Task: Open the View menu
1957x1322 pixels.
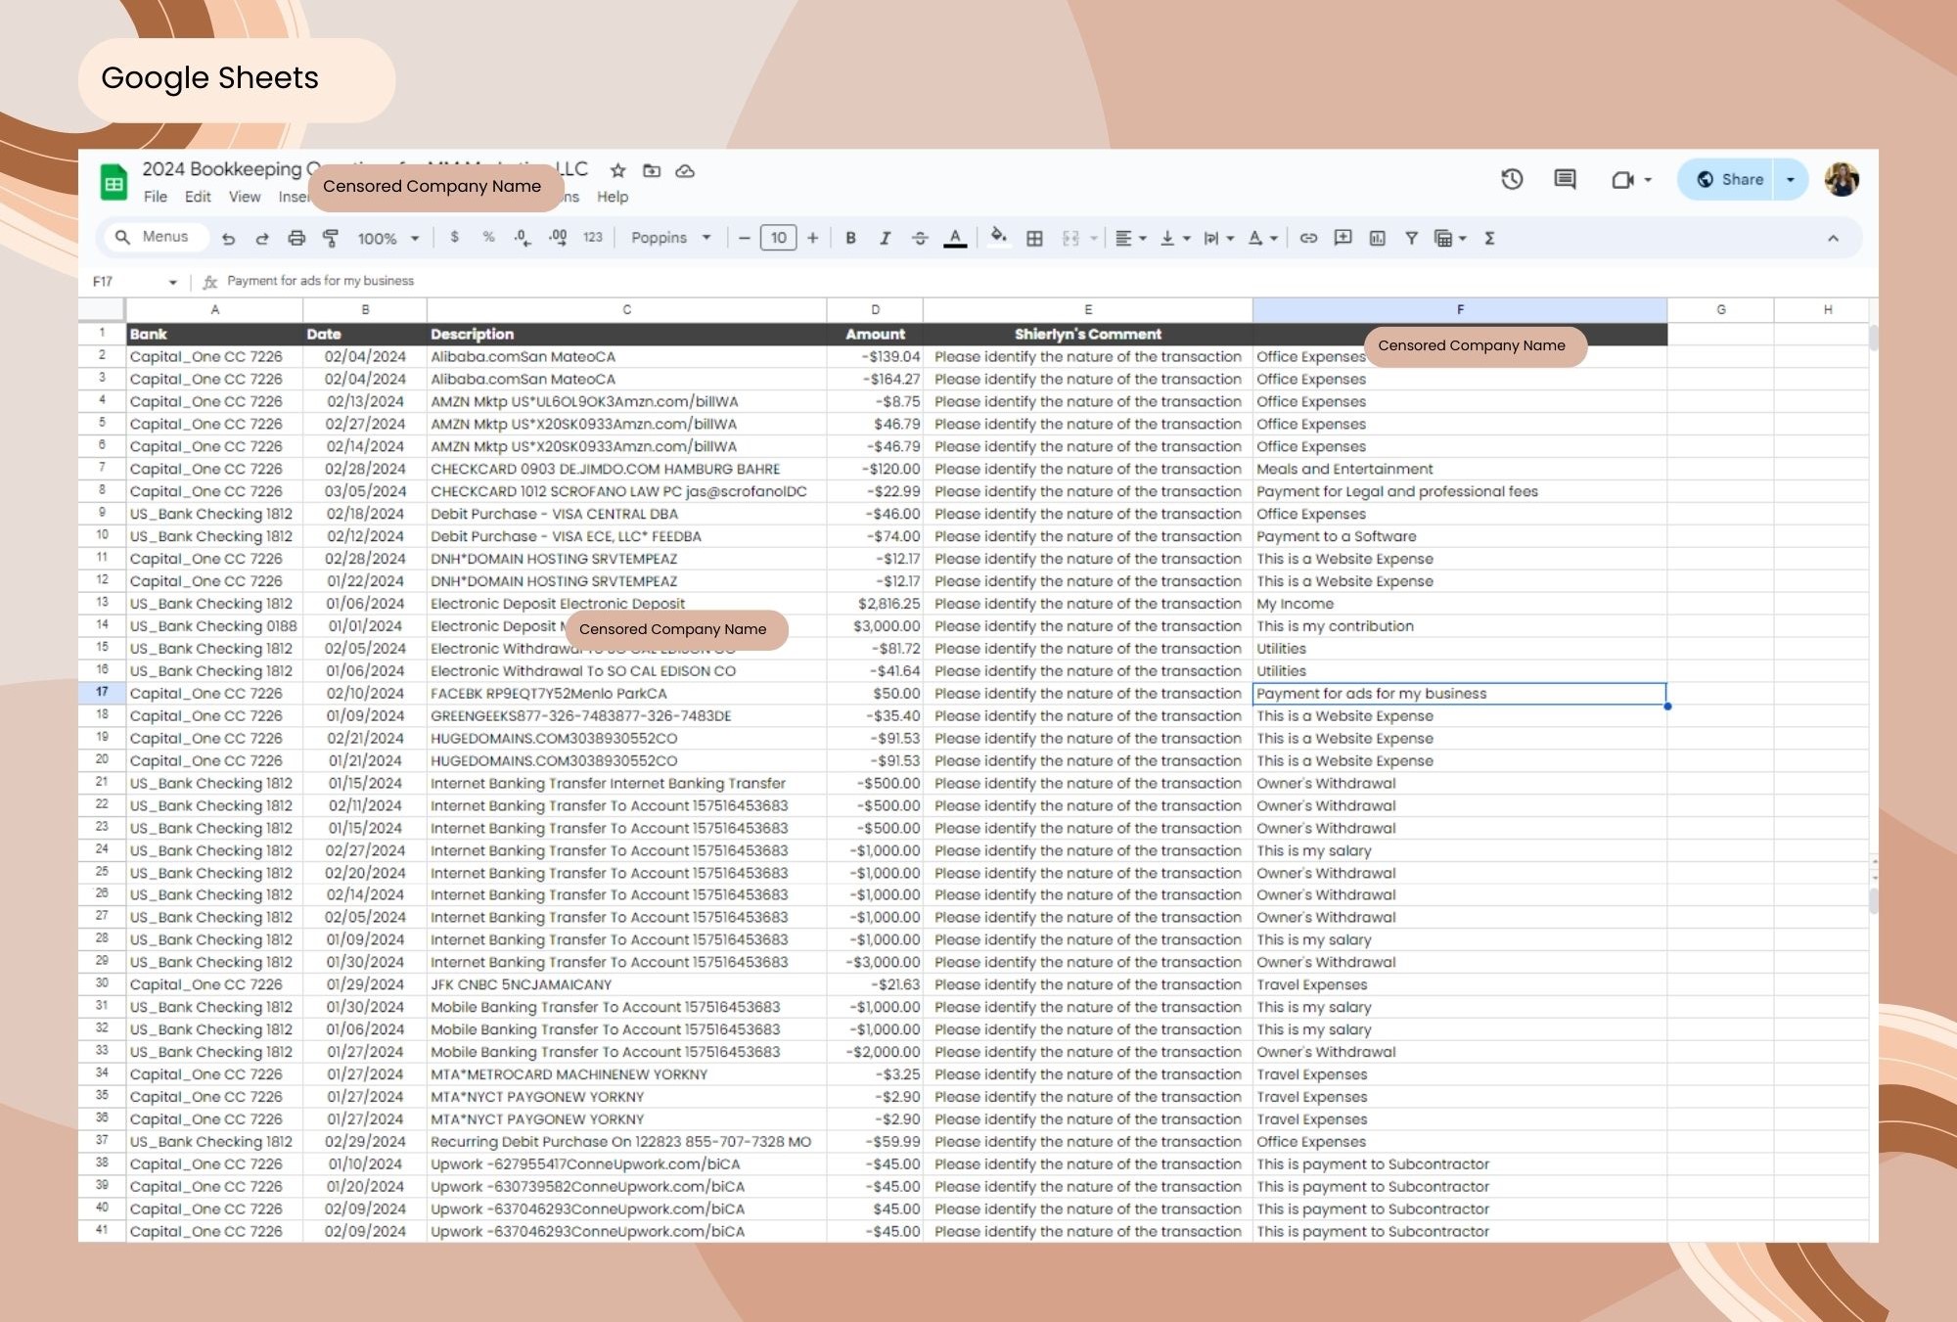Action: [245, 197]
